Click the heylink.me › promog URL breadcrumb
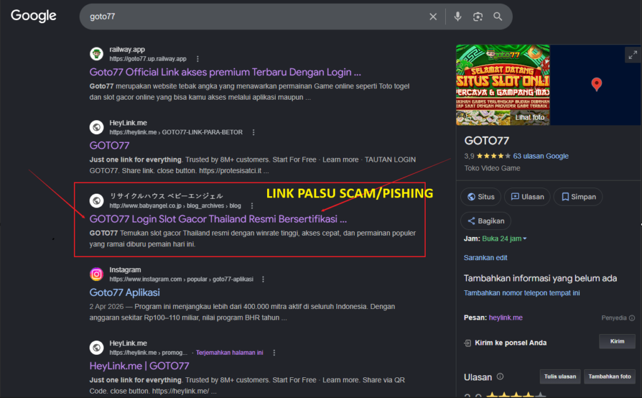Image resolution: width=642 pixels, height=398 pixels. (148, 352)
